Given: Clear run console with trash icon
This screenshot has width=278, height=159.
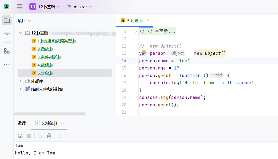Looking at the screenshot, I should [49, 136].
